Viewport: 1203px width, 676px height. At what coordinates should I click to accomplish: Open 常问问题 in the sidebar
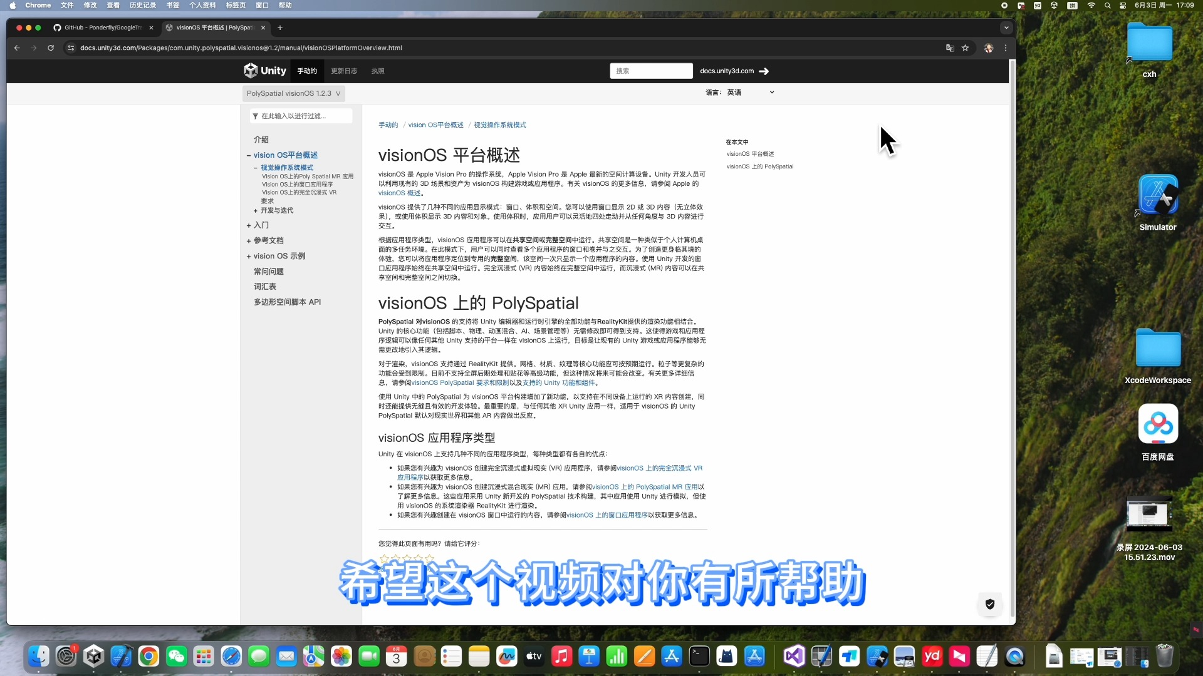[269, 272]
